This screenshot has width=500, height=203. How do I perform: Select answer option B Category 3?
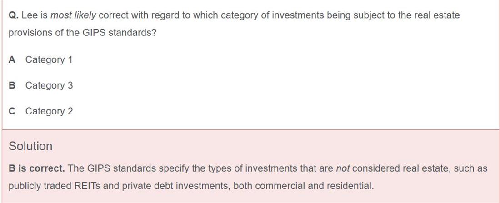[x=40, y=85]
